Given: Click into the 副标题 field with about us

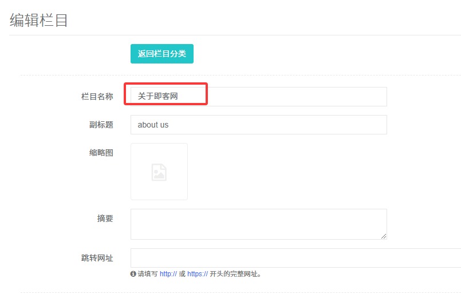Looking at the screenshot, I should [x=258, y=125].
